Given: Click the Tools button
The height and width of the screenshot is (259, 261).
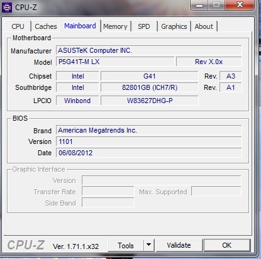Looking at the screenshot, I should (126, 245).
